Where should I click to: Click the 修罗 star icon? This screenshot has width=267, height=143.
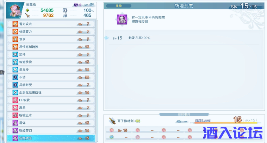click(x=15, y=39)
